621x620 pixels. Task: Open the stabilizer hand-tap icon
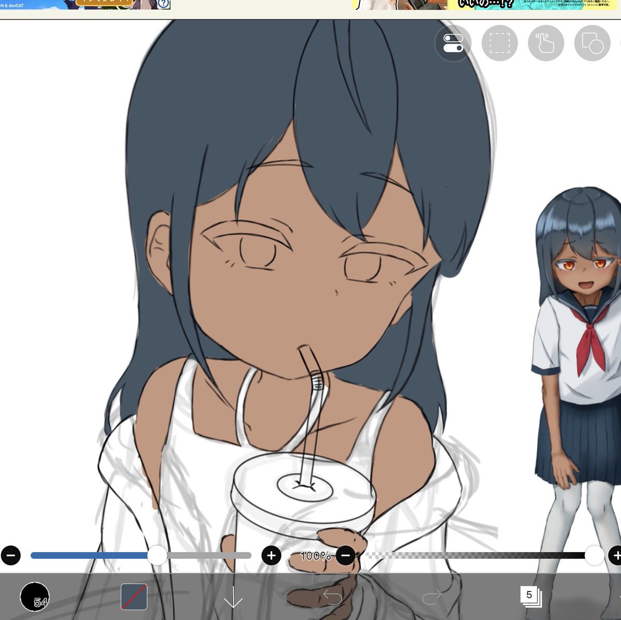coord(546,43)
